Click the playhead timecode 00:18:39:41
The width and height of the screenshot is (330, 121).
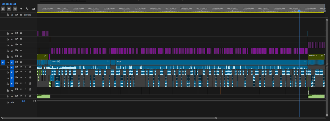pyautogui.click(x=8, y=4)
